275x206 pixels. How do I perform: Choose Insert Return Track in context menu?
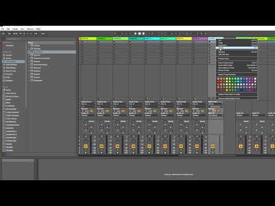click(x=237, y=68)
